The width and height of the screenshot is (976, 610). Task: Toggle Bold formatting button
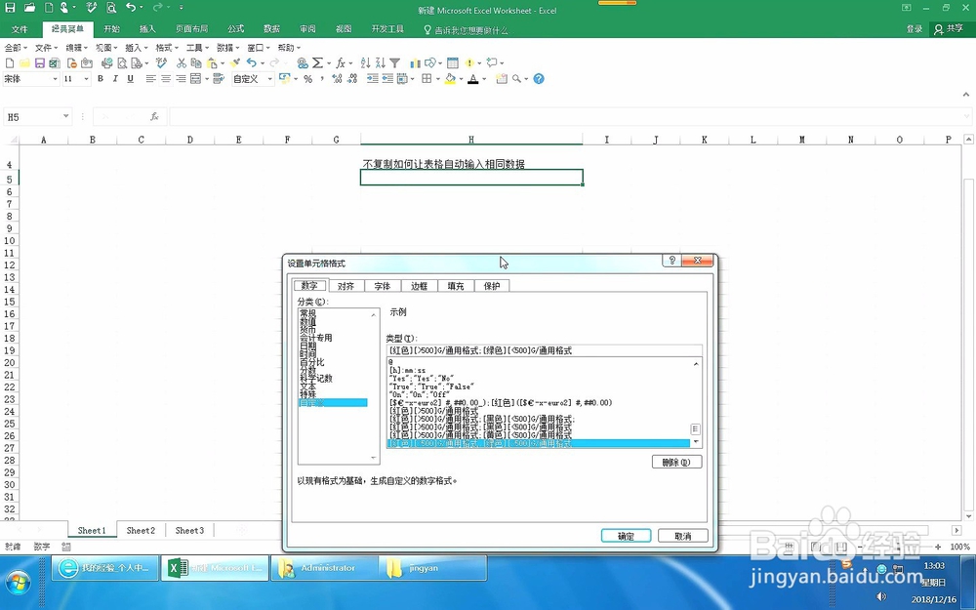pos(101,79)
